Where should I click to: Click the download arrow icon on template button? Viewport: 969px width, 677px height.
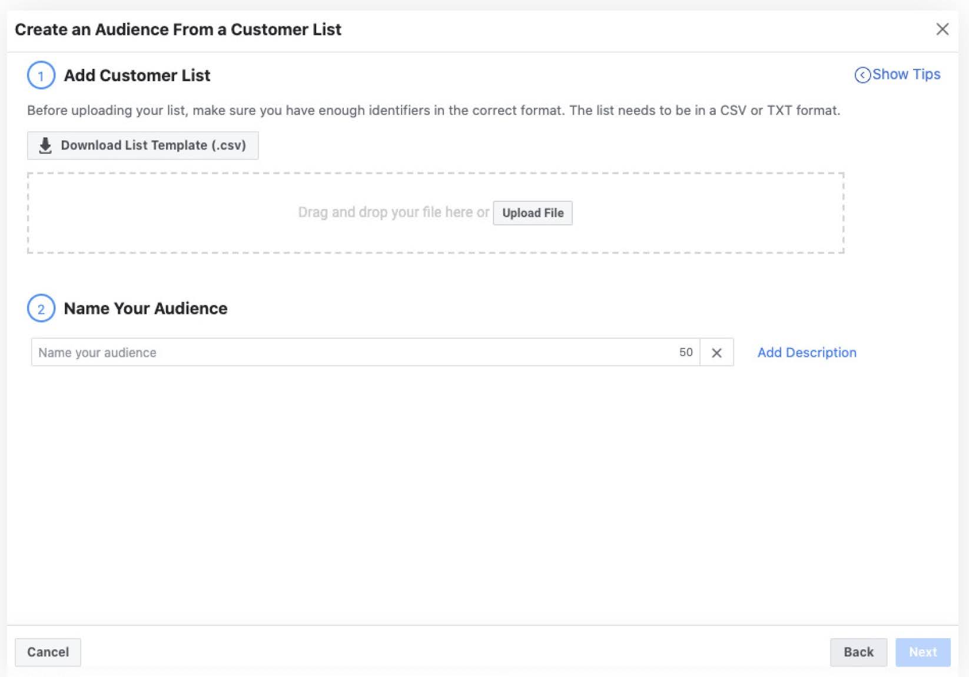pos(45,145)
